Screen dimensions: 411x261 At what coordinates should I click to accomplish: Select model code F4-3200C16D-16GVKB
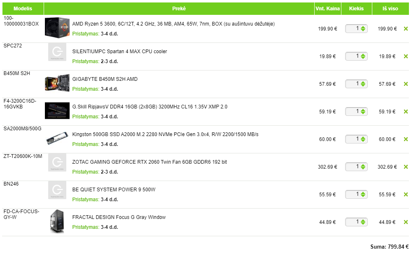click(20, 104)
